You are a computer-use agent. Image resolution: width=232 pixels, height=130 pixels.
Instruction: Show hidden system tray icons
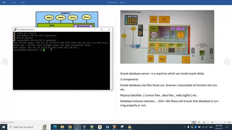coord(185,127)
